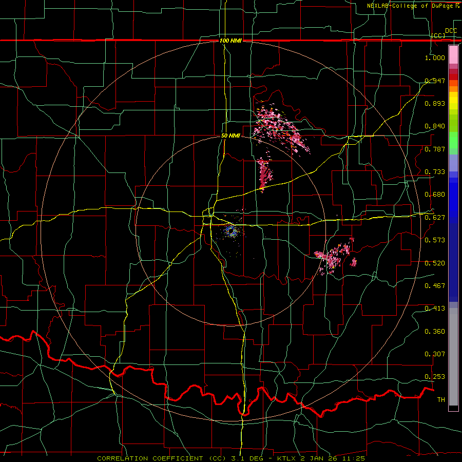This screenshot has height=462, width=462.
Task: Click the narrow pink echo band inside the 50 NMI ring
Action: (x=264, y=174)
